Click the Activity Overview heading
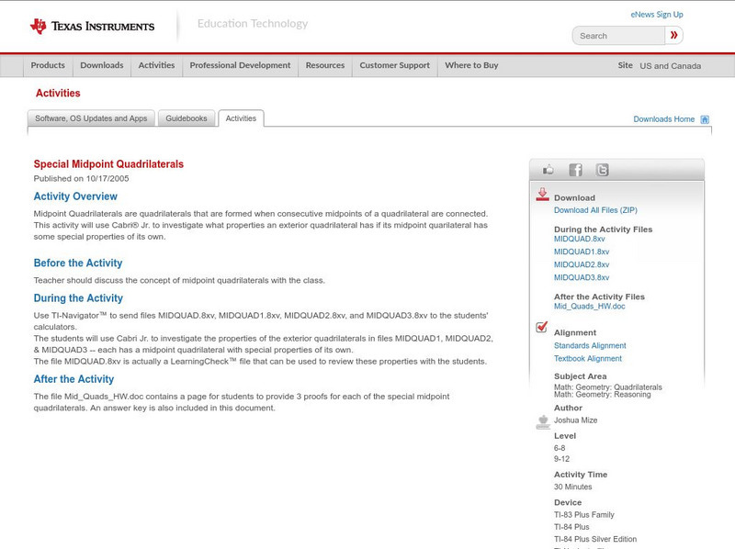 tap(75, 196)
